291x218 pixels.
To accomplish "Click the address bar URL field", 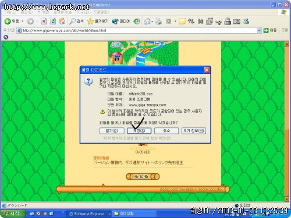I will click(x=137, y=30).
